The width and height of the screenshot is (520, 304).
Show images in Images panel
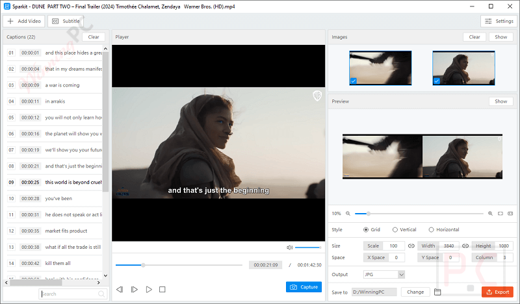pos(500,37)
